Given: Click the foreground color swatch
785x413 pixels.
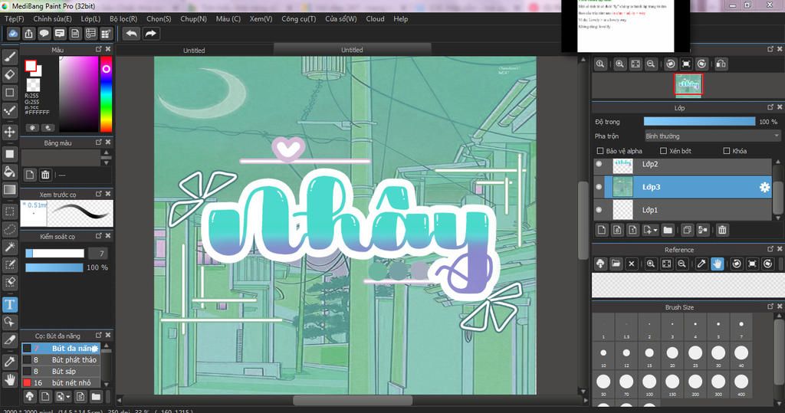Looking at the screenshot, I should [31, 66].
